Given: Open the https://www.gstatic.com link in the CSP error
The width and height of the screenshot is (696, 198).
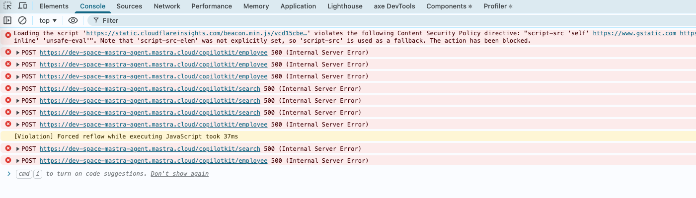Looking at the screenshot, I should pyautogui.click(x=634, y=33).
